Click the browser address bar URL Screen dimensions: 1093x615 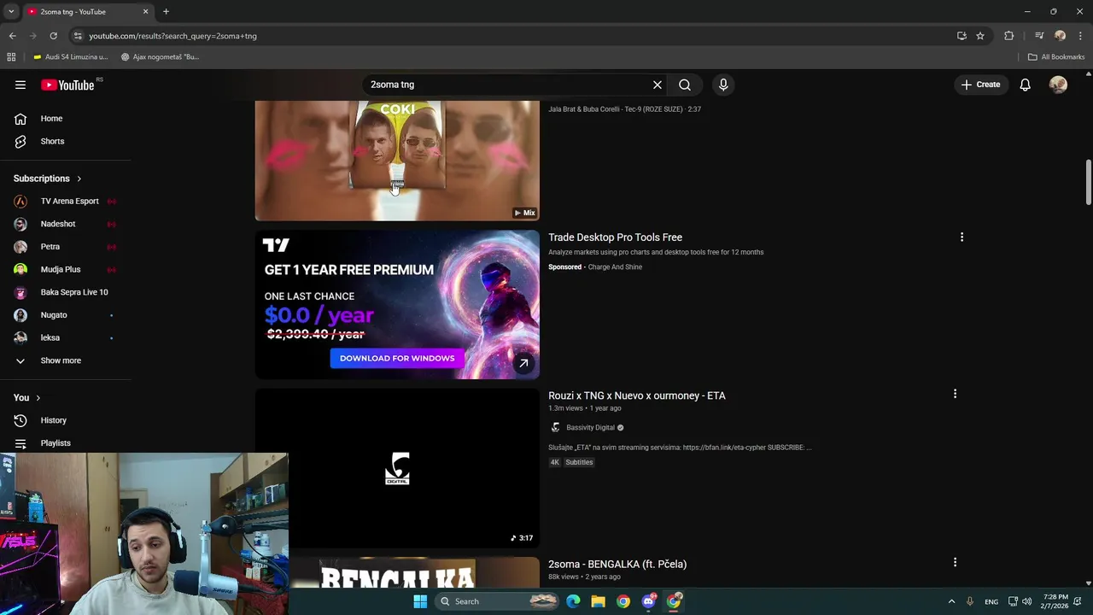click(x=172, y=36)
